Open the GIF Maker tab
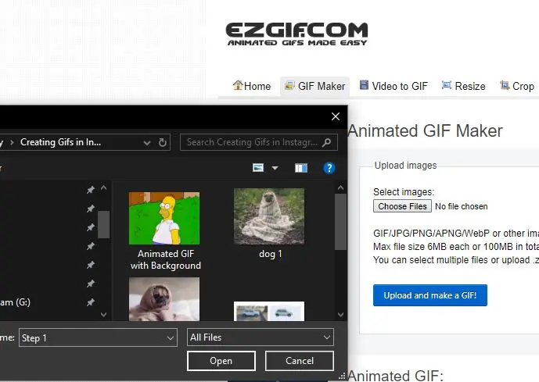539x382 pixels. (x=314, y=86)
